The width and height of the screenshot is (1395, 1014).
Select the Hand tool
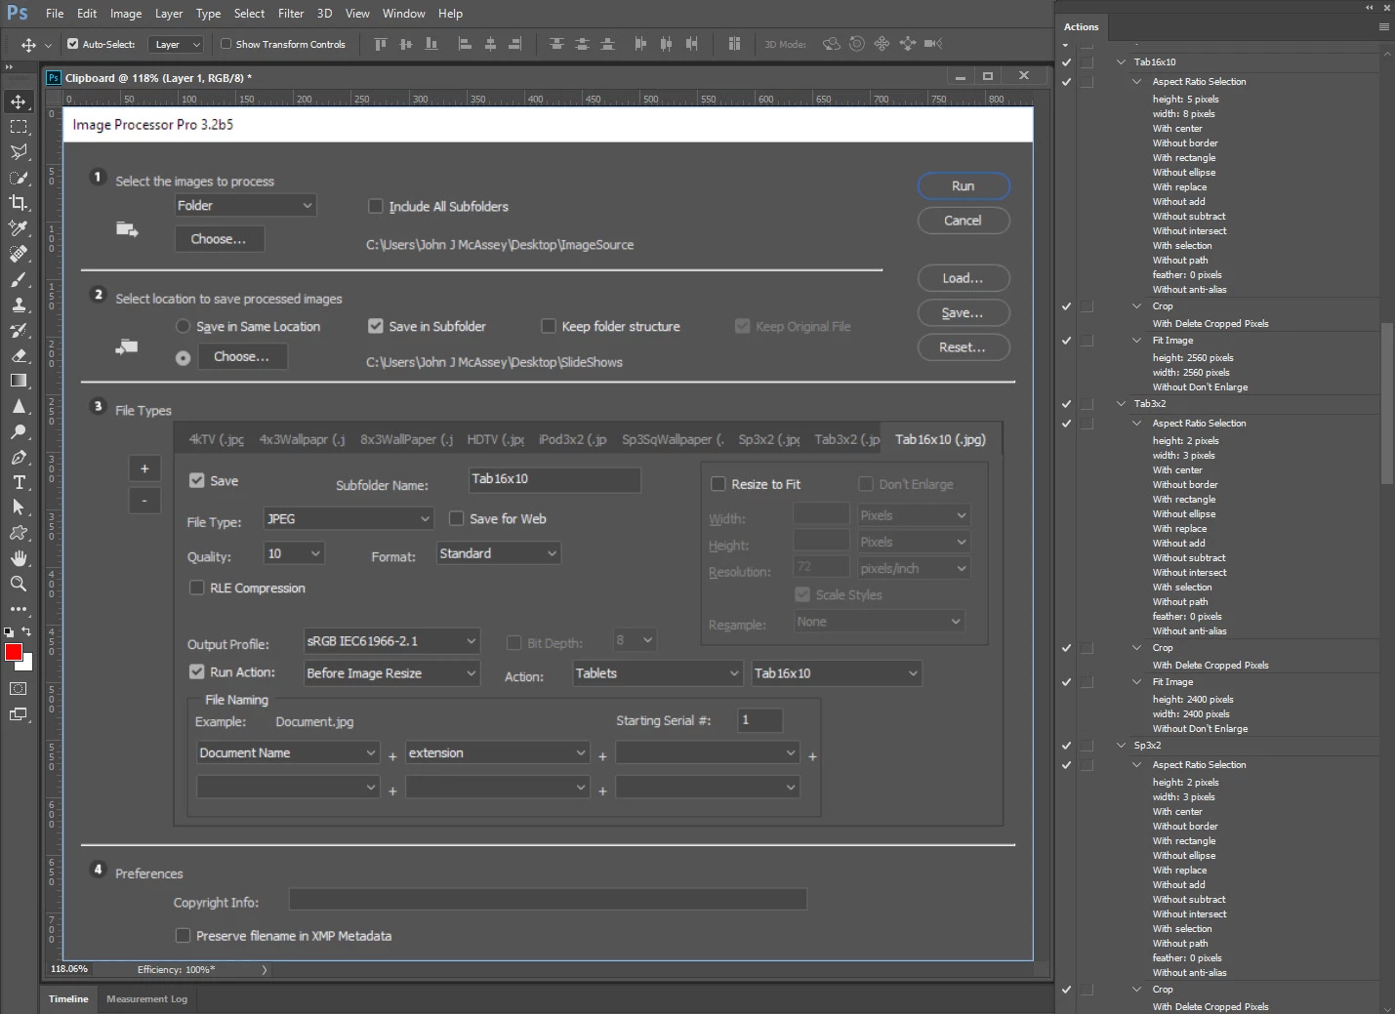[19, 558]
